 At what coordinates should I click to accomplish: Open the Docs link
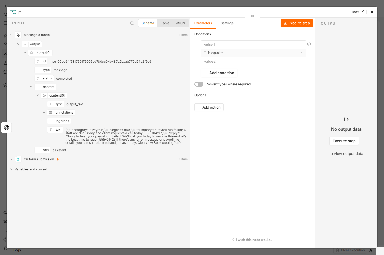pyautogui.click(x=358, y=12)
